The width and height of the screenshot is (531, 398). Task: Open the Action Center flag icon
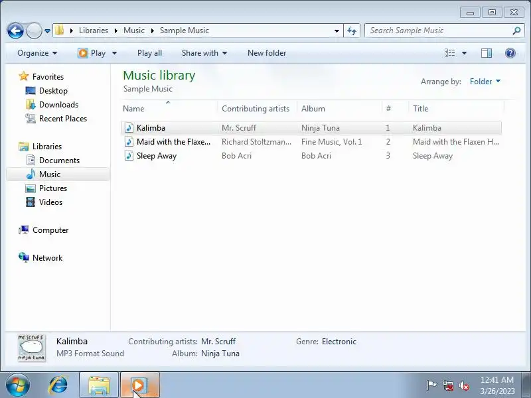click(431, 385)
